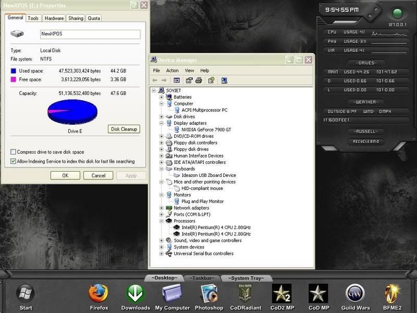Select the first Intel Pentium 4 CPU entry

coord(216,227)
